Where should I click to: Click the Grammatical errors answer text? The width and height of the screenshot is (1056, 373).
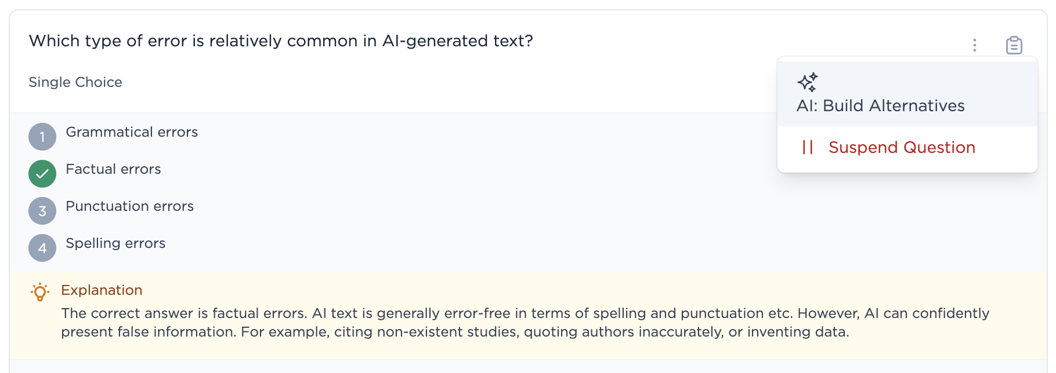pos(132,132)
